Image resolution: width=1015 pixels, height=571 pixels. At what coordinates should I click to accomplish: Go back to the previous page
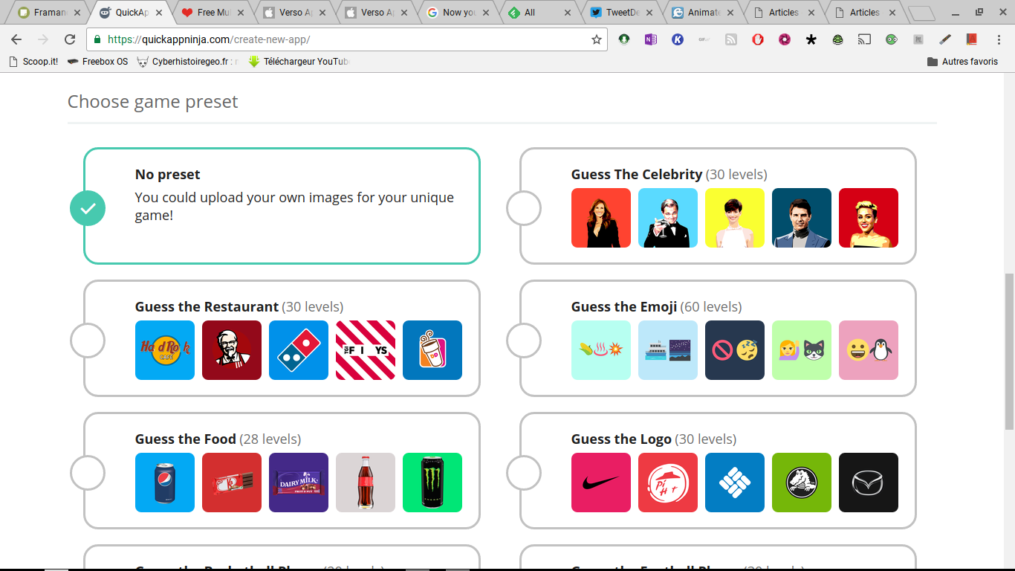point(16,39)
